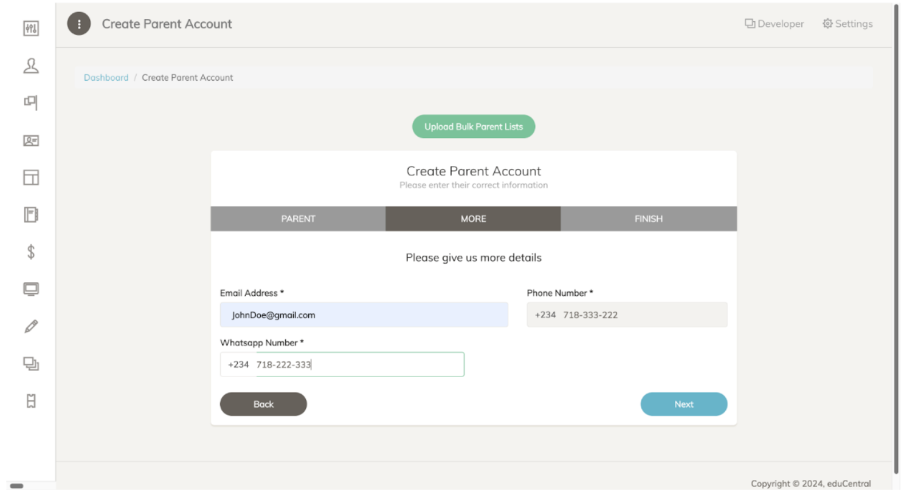Image resolution: width=901 pixels, height=495 pixels.
Task: Click the Next button
Action: tap(683, 404)
